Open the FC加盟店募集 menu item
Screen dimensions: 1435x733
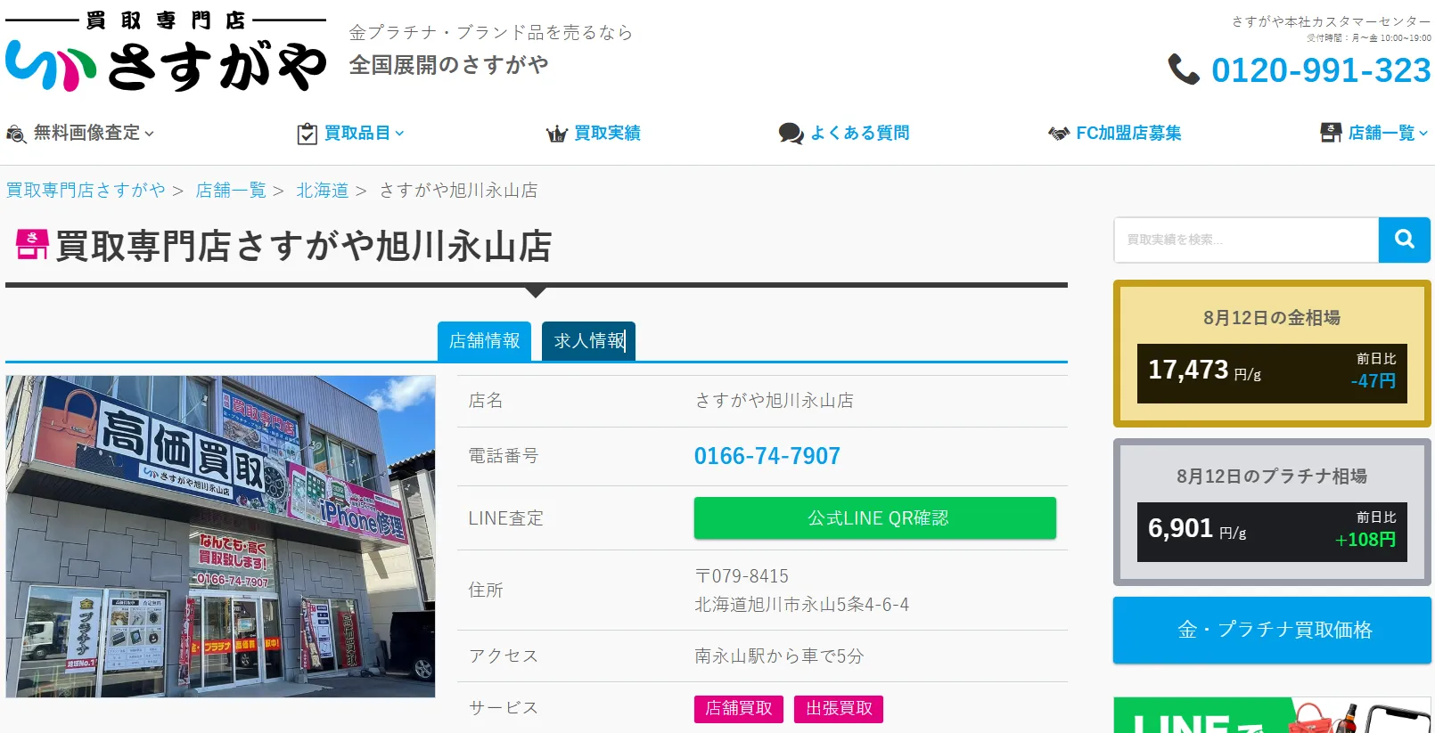click(1128, 133)
